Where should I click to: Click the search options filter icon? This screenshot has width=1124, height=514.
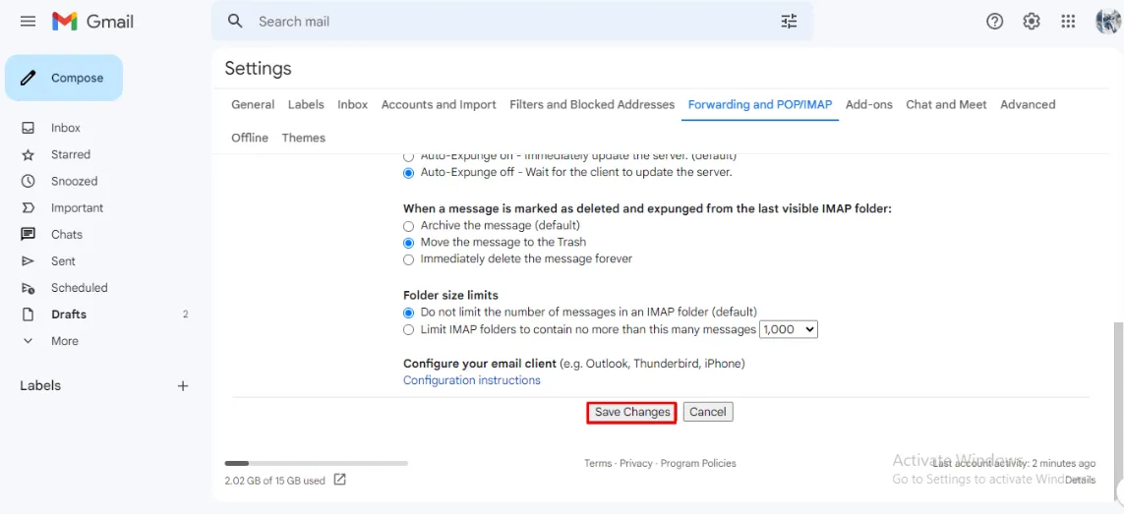[789, 22]
